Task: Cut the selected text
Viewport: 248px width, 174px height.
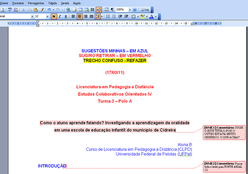Action: [x=23, y=10]
